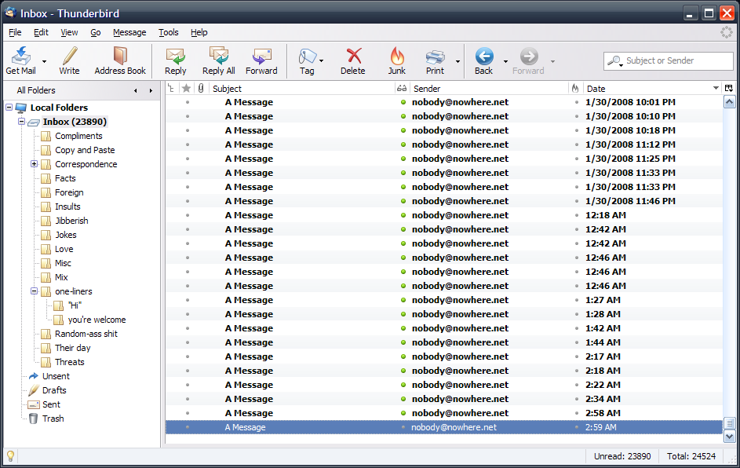Switch to previous folder view arrow
The image size is (740, 468).
point(136,90)
